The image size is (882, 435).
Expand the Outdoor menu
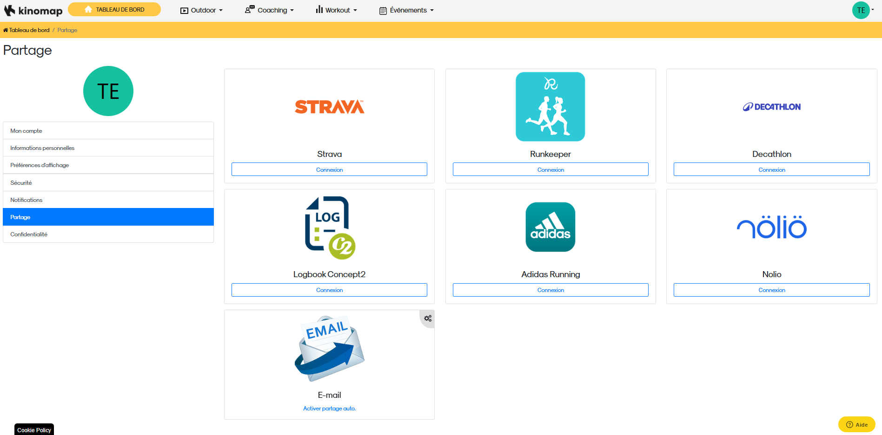201,10
